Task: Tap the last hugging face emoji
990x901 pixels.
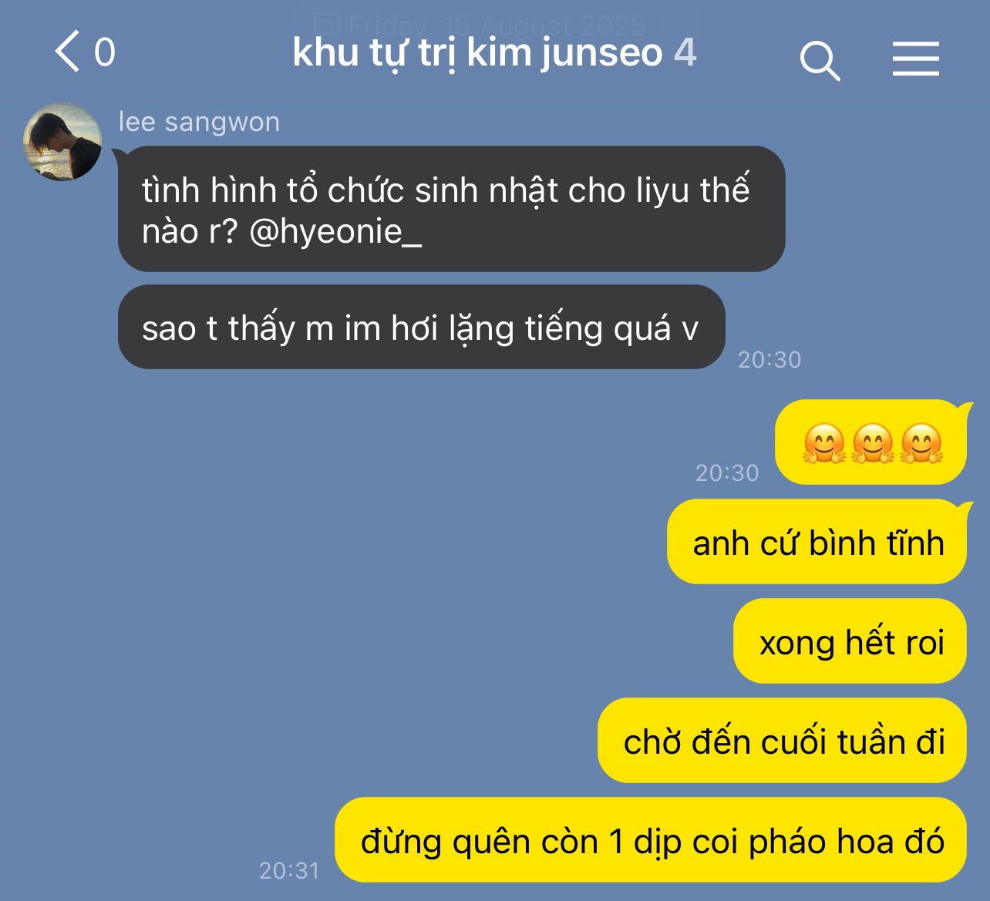Action: [921, 443]
